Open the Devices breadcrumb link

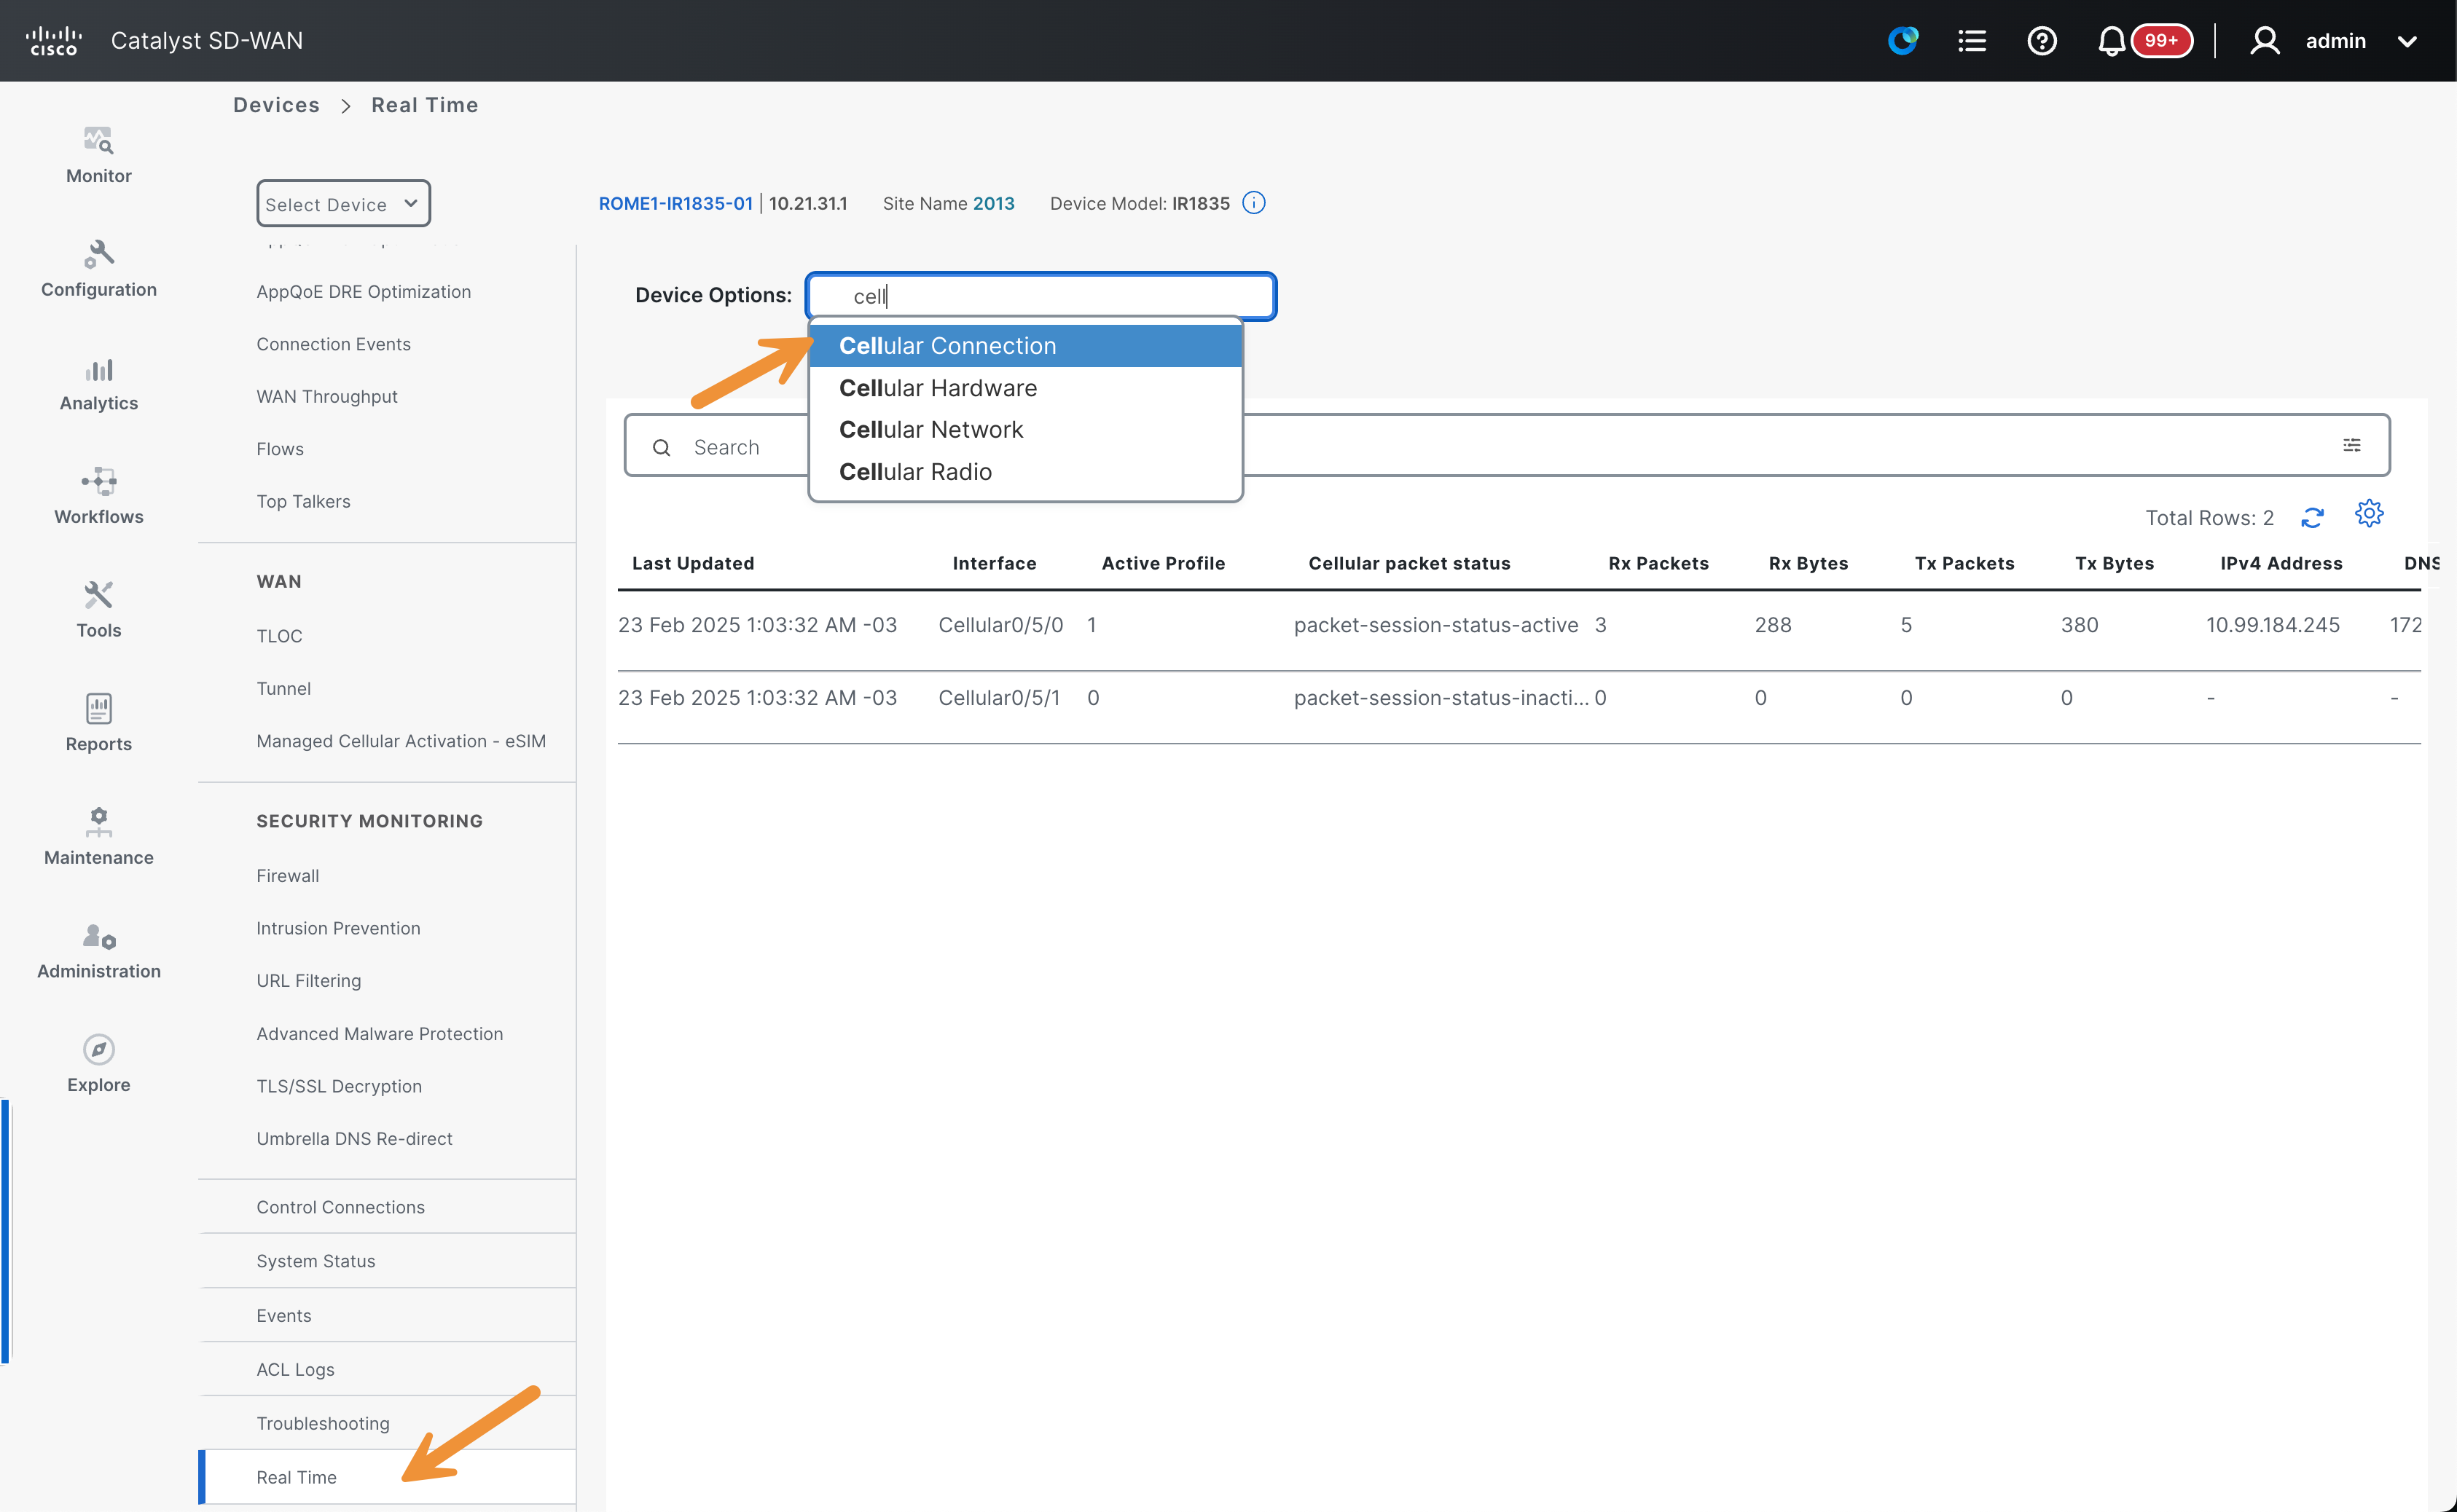[276, 105]
